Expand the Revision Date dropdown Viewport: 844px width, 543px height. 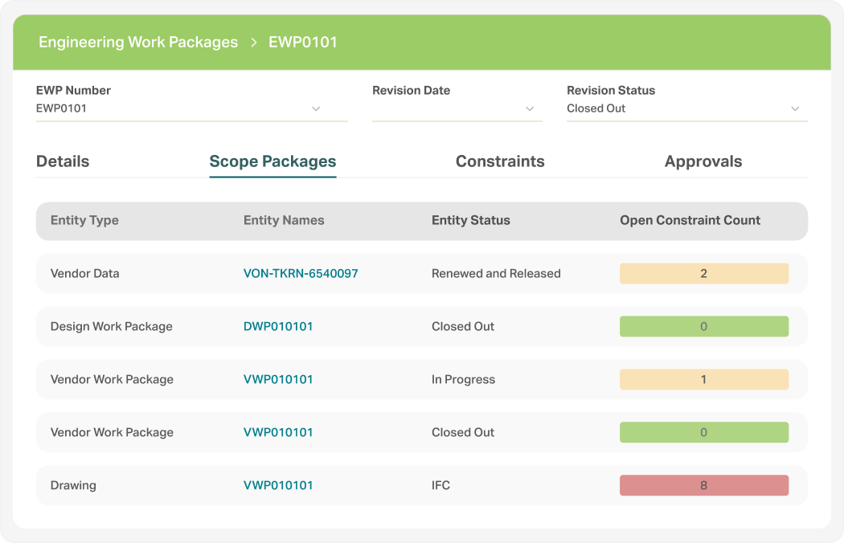click(530, 108)
